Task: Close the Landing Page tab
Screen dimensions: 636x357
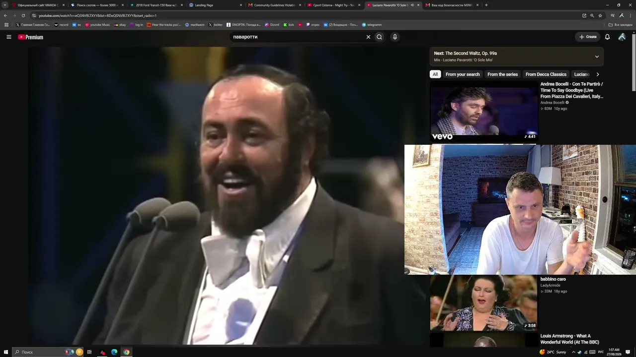Action: tap(241, 5)
